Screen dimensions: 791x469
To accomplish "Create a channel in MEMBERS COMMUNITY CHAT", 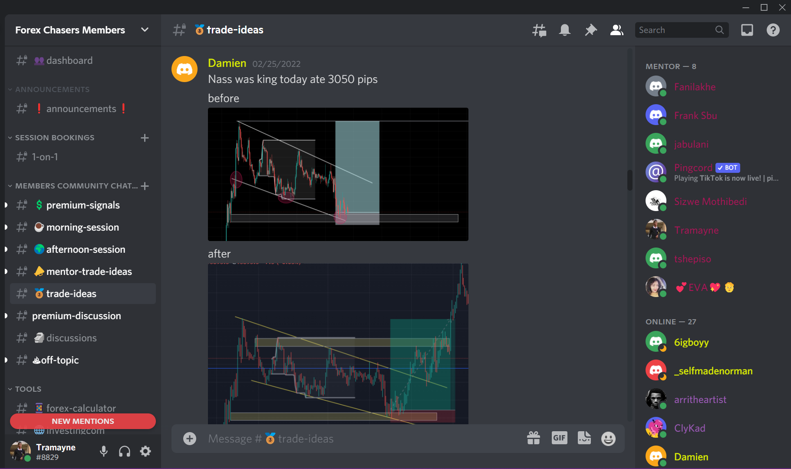I will click(145, 186).
